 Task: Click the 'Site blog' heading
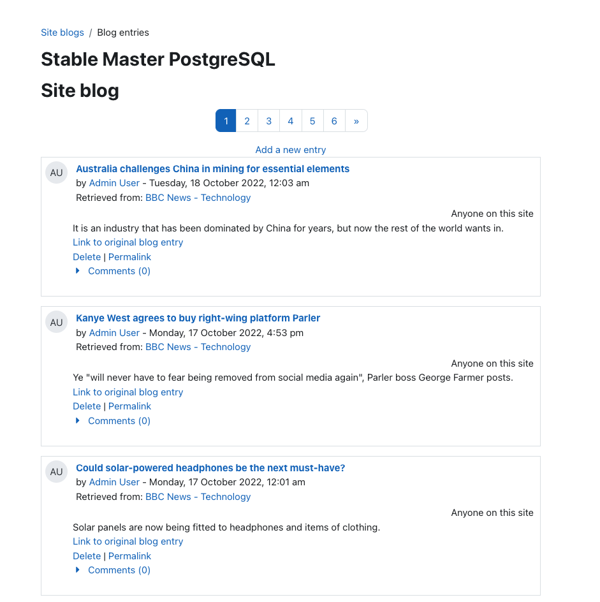coord(80,91)
